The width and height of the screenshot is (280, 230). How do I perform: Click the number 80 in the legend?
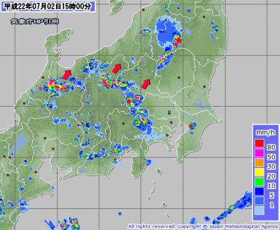click(271, 148)
